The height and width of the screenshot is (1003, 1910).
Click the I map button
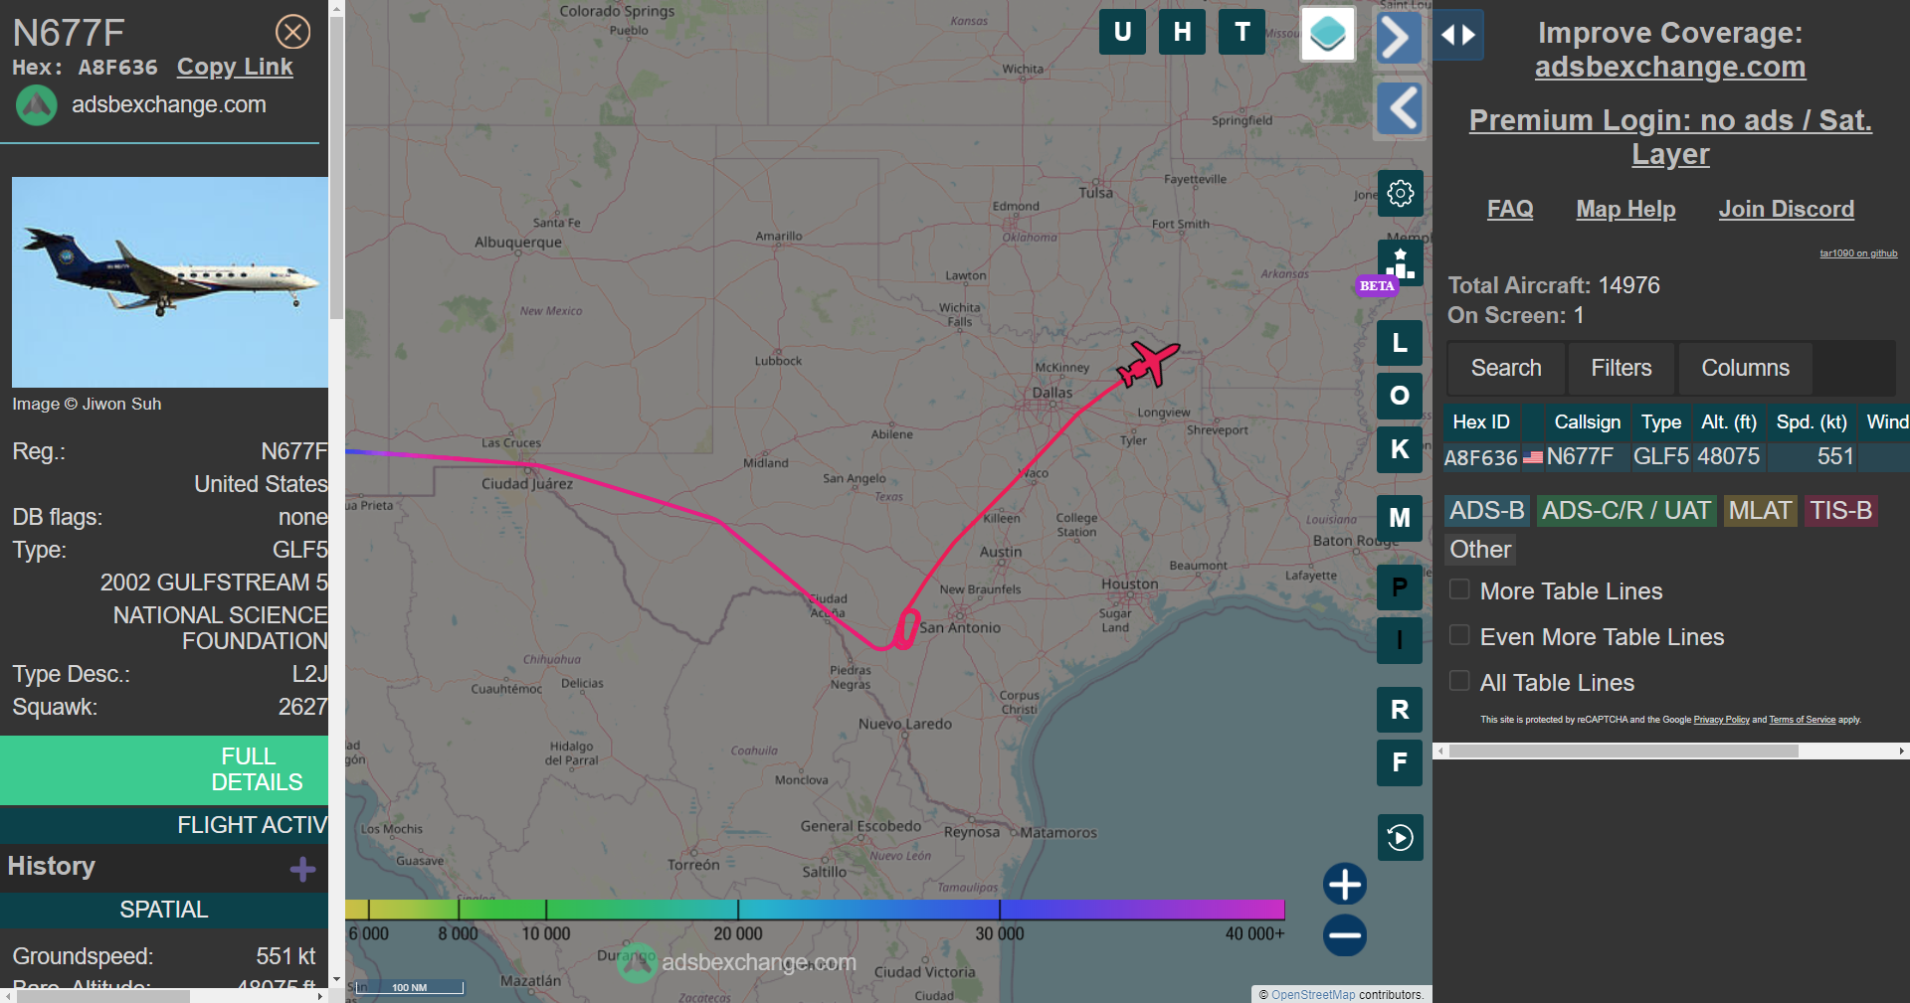click(x=1400, y=640)
